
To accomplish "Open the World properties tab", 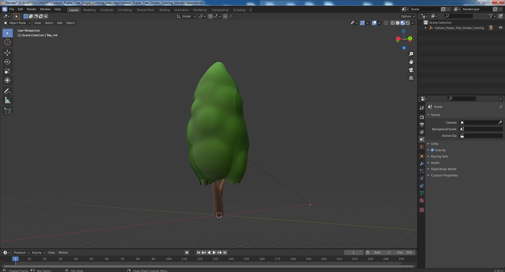I will coord(422,147).
